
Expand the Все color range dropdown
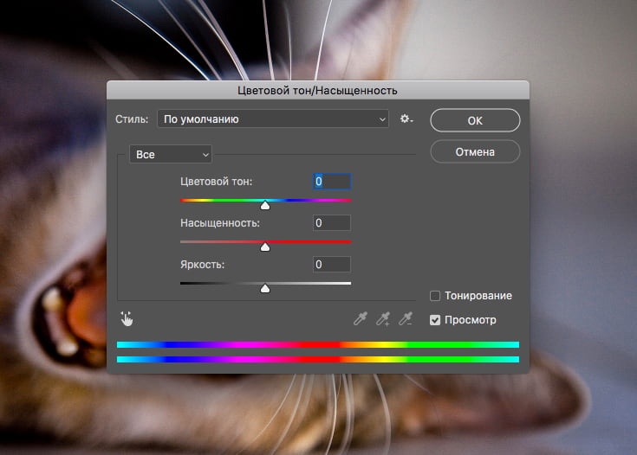pyautogui.click(x=170, y=154)
